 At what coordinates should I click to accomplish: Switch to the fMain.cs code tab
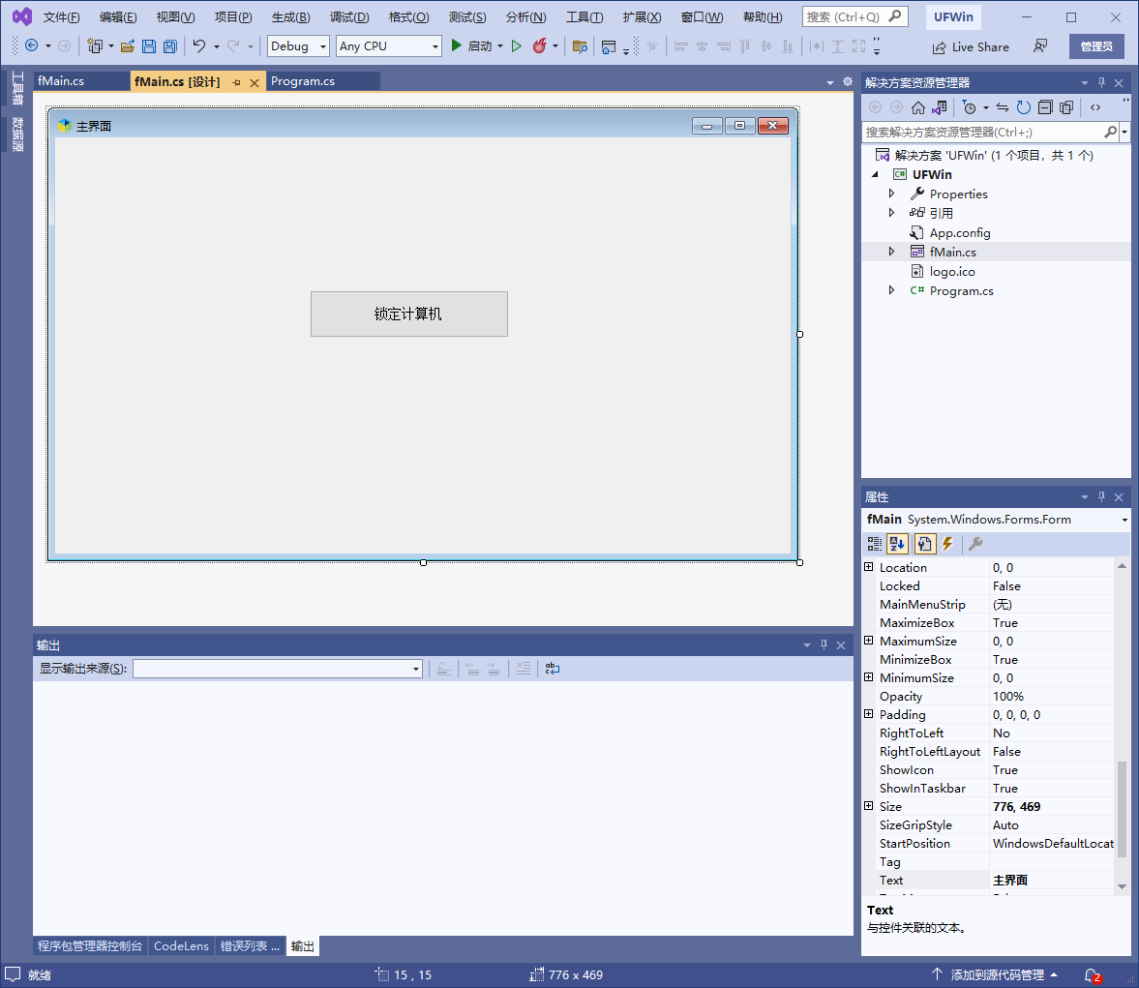[x=61, y=81]
